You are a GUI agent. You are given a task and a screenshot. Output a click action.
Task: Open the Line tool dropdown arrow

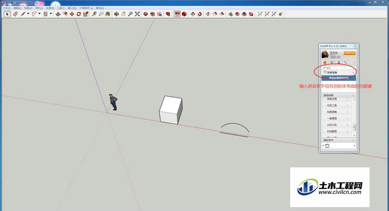(28, 14)
